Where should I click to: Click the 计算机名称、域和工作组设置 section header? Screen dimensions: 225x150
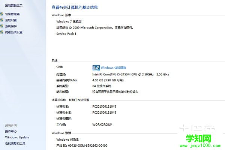click(x=70, y=100)
